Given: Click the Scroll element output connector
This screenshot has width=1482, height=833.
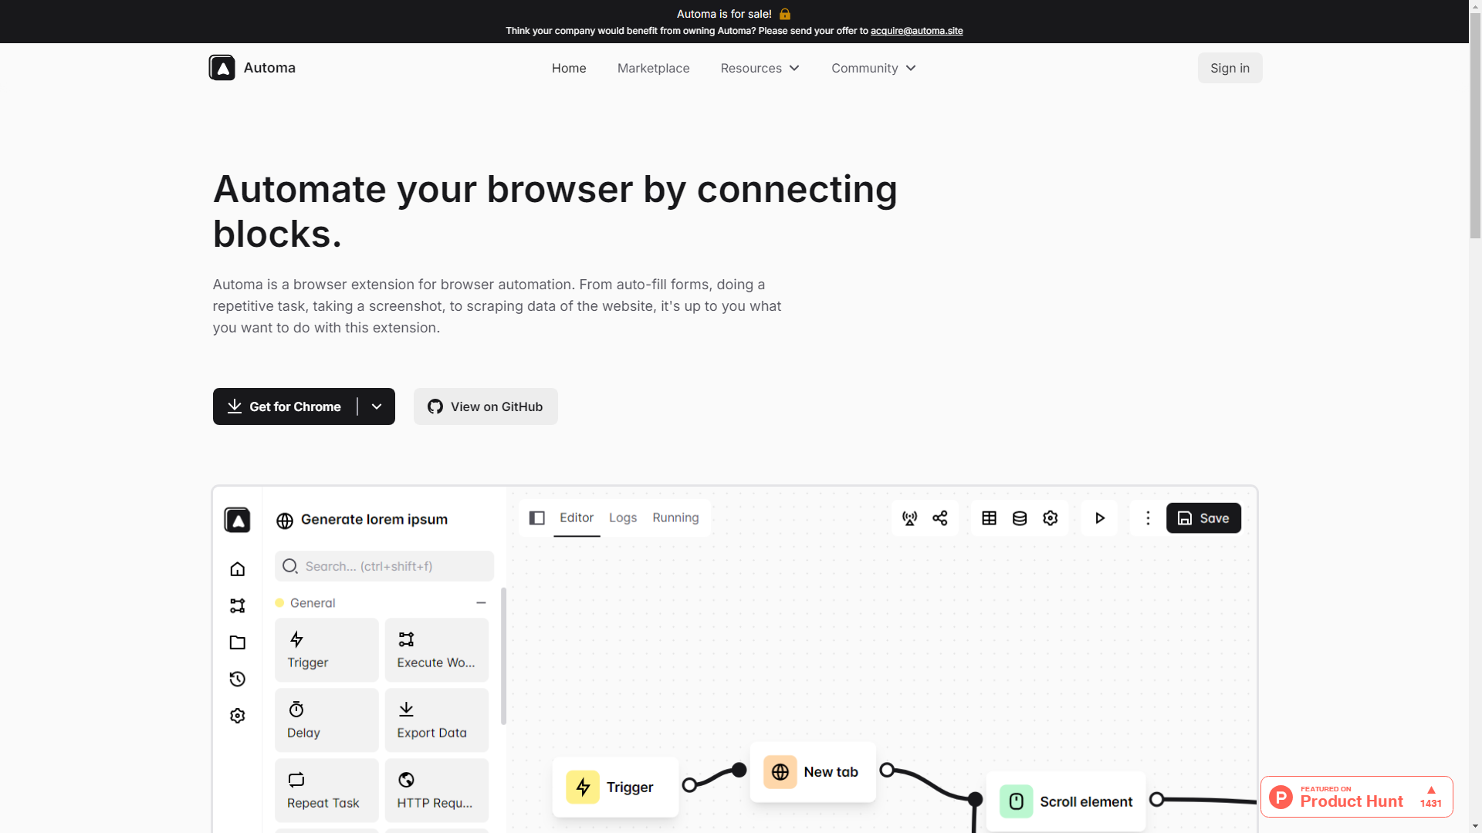Looking at the screenshot, I should click(x=1156, y=800).
